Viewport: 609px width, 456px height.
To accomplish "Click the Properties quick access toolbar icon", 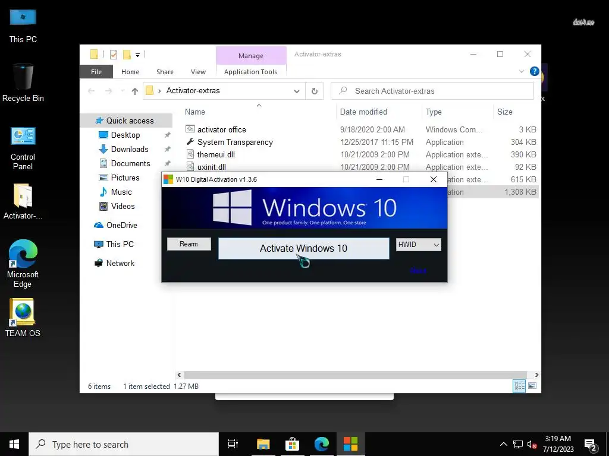I will (x=114, y=55).
